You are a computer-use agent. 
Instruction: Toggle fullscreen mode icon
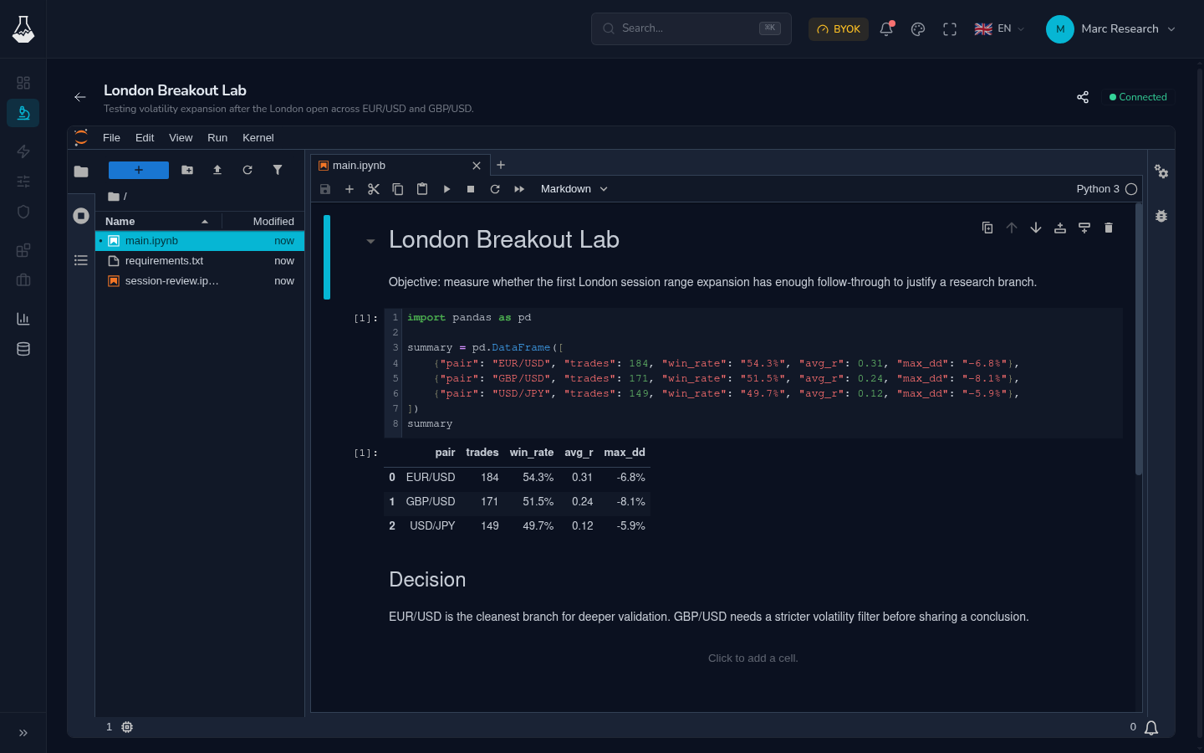950,29
